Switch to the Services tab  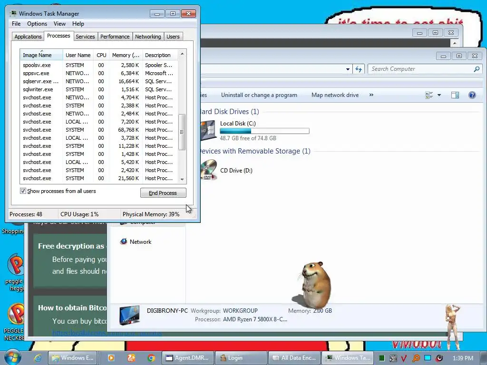(x=85, y=36)
